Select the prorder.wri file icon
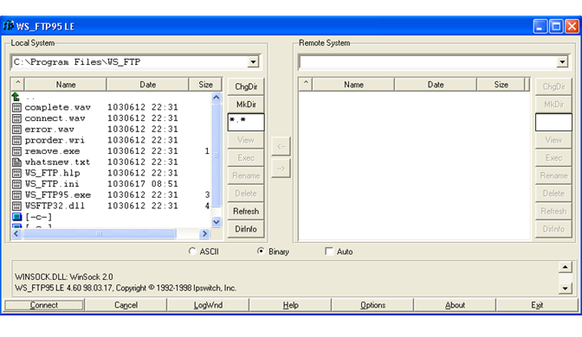Viewport: 582px width, 337px height. 16,140
